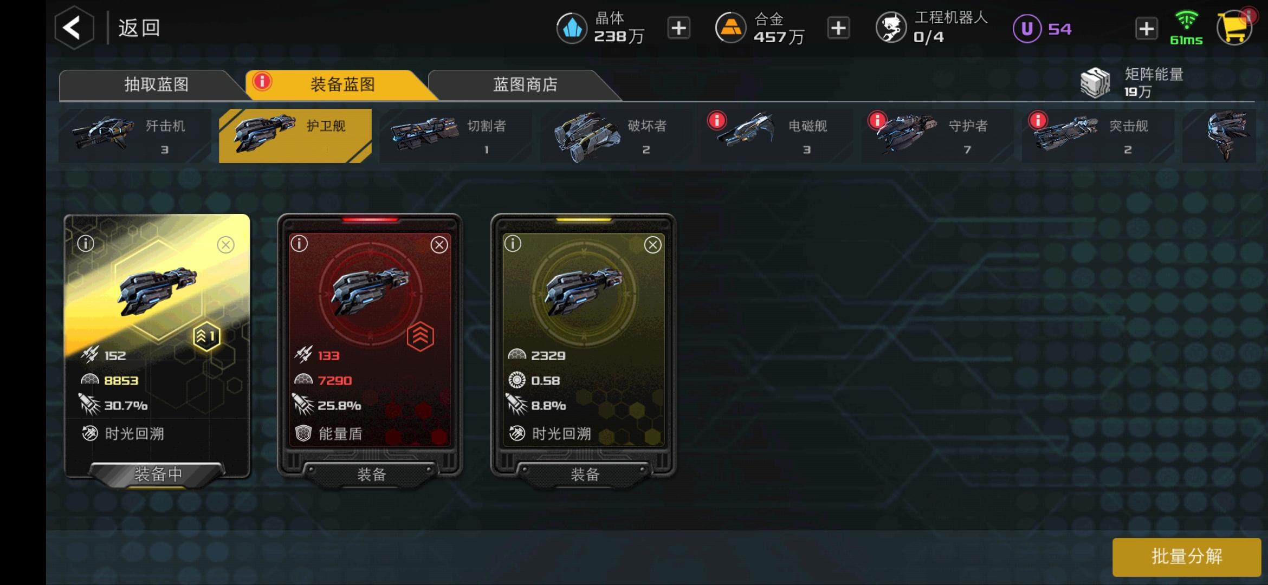This screenshot has width=1268, height=585.
Task: Open the 矩阵能量 cube icon
Action: (x=1096, y=83)
